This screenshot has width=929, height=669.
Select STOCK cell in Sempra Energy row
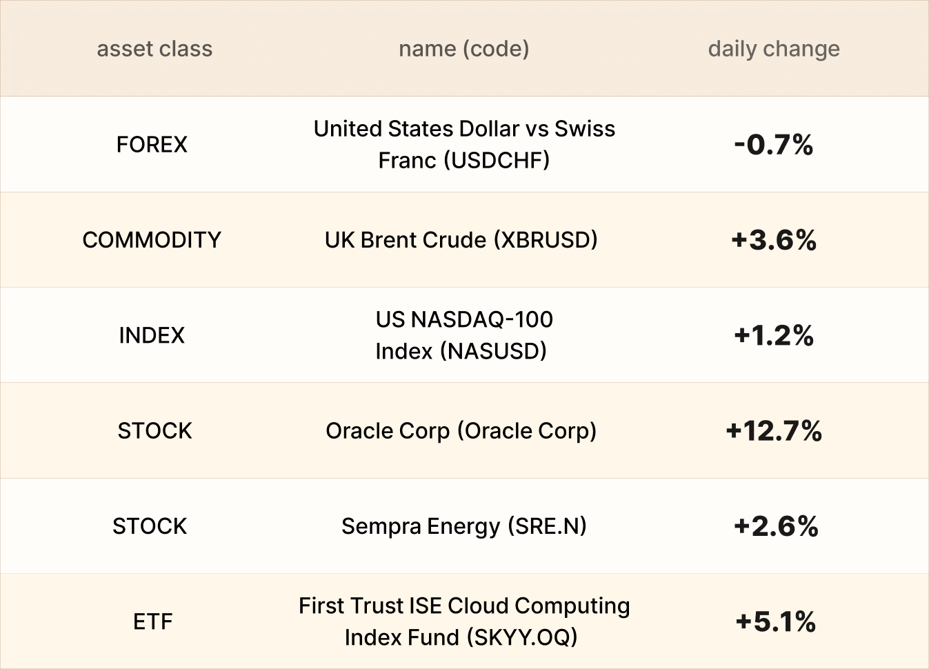pyautogui.click(x=150, y=526)
